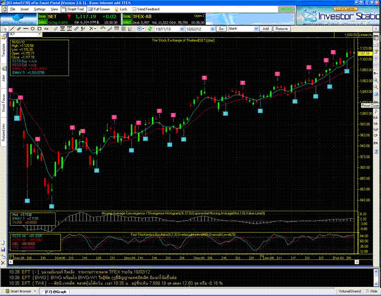Viewport: 381px width, 296px height.
Task: Click Swap button beside SET ticker
Action: (x=42, y=16)
